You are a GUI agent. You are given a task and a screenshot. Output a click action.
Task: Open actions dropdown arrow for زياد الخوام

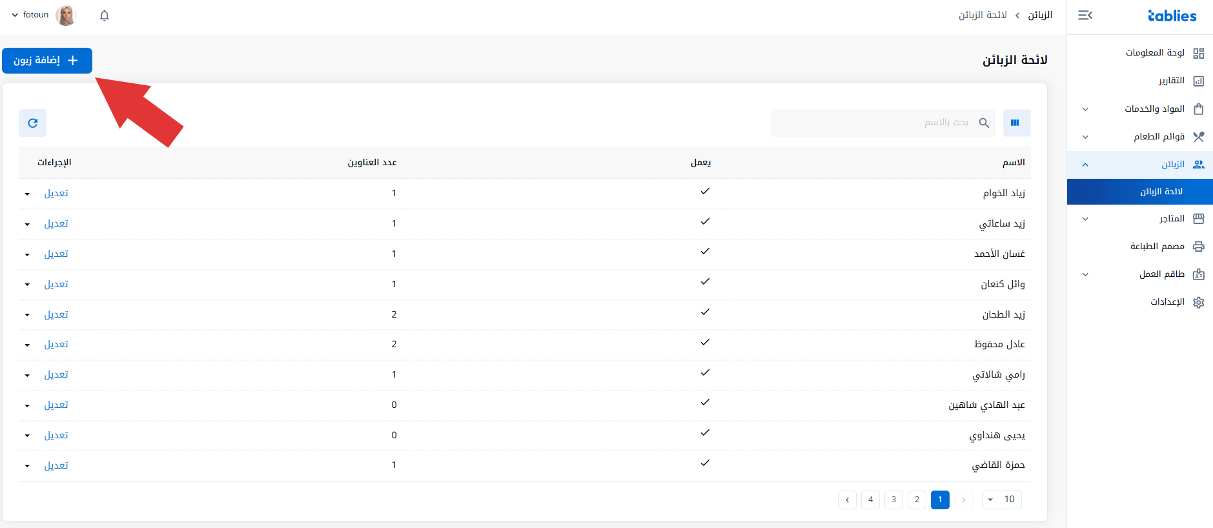[x=27, y=194]
